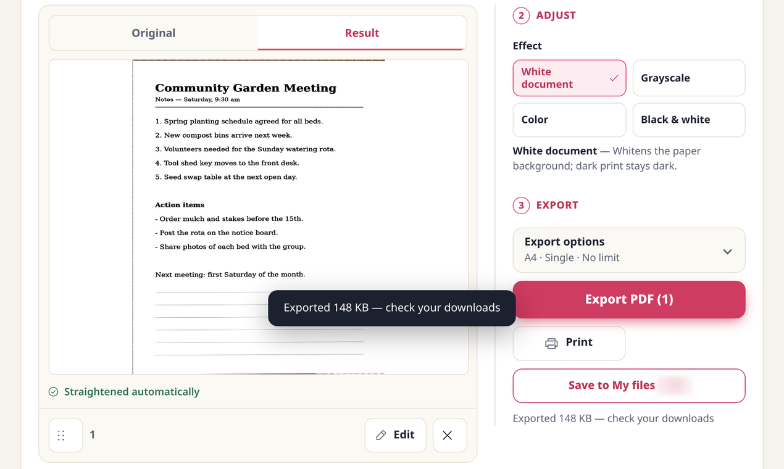The width and height of the screenshot is (784, 469).
Task: Open the Result tab
Action: click(362, 33)
